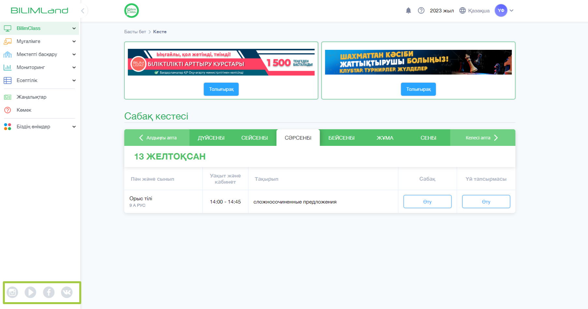Expand the Мониторинг chevron
This screenshot has height=309, width=588.
point(74,67)
